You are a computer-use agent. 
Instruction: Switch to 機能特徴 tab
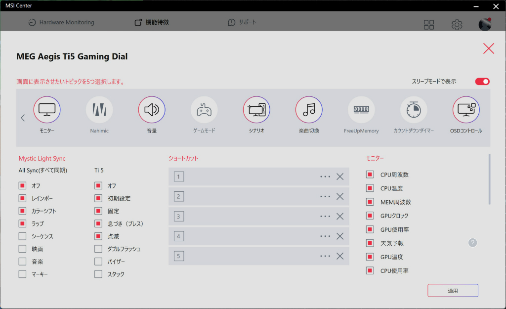(152, 22)
